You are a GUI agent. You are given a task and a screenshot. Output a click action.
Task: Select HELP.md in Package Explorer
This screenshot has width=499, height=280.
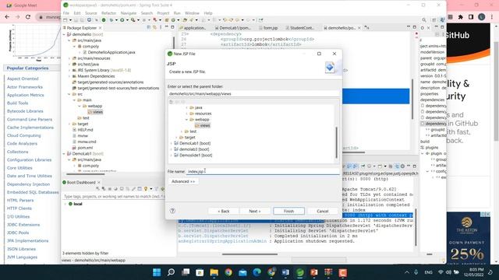(85, 130)
